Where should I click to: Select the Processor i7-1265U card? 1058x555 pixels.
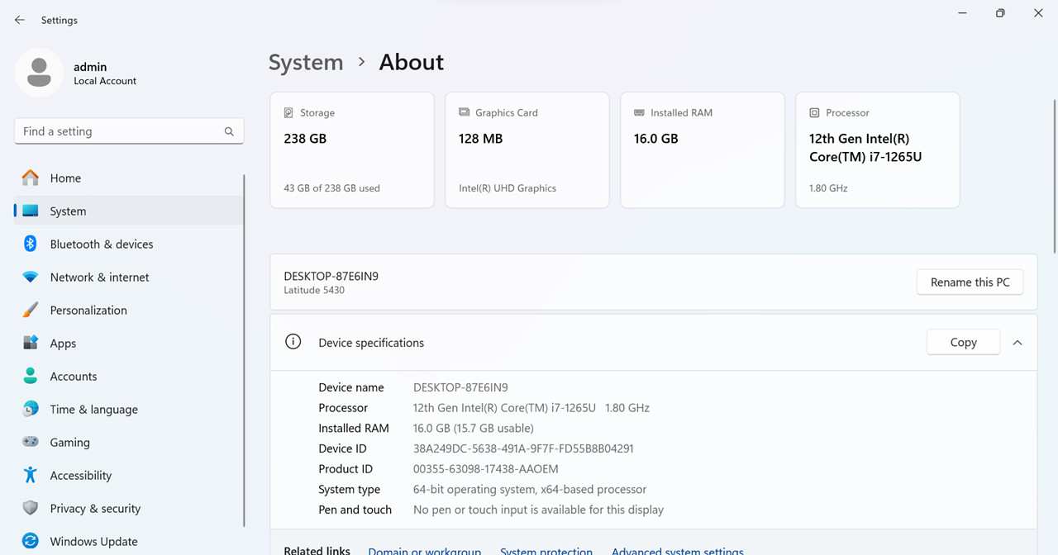878,149
